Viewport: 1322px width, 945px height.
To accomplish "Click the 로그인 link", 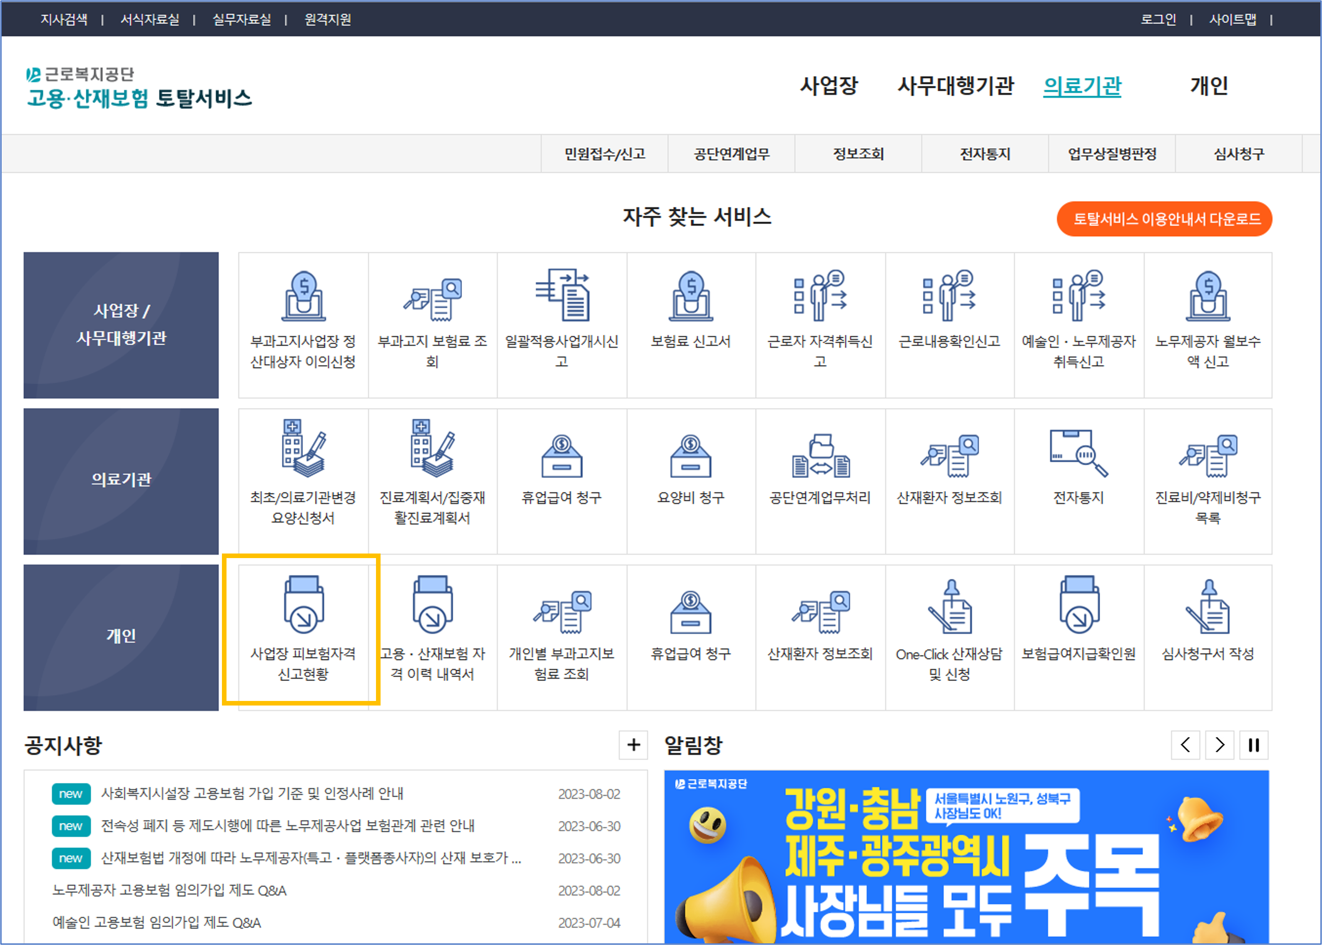I will point(1158,19).
